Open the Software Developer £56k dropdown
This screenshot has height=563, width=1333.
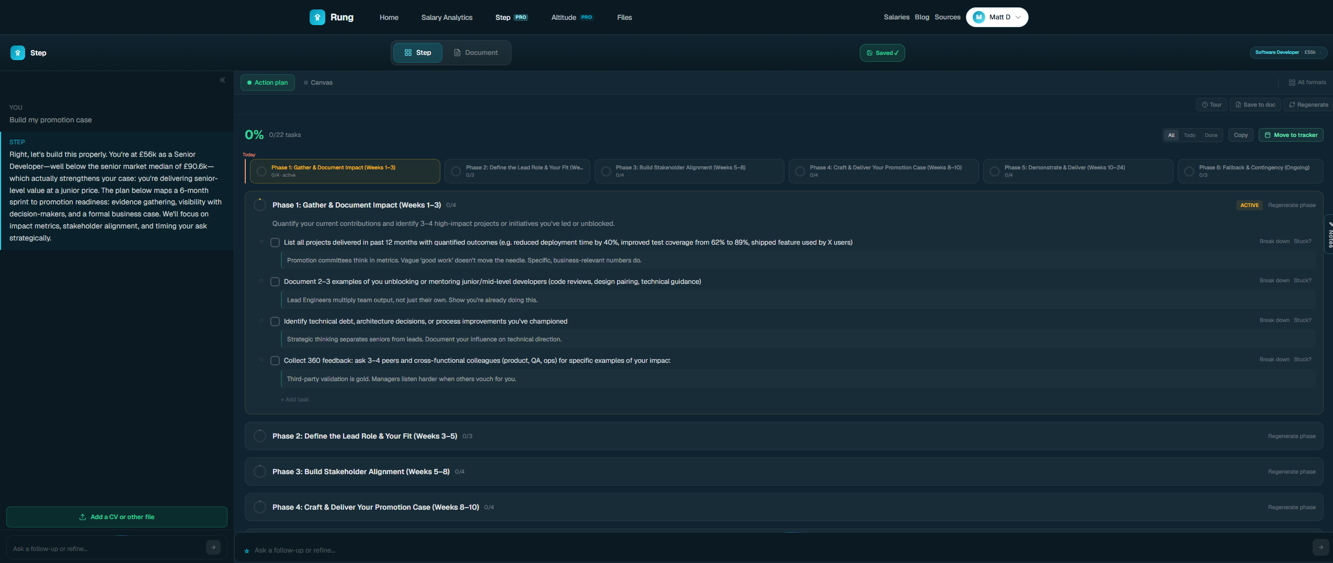pyautogui.click(x=1289, y=52)
